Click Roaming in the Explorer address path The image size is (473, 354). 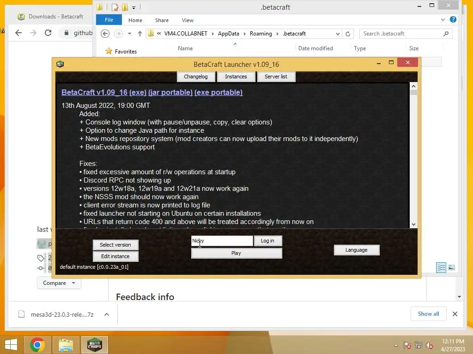(x=261, y=34)
